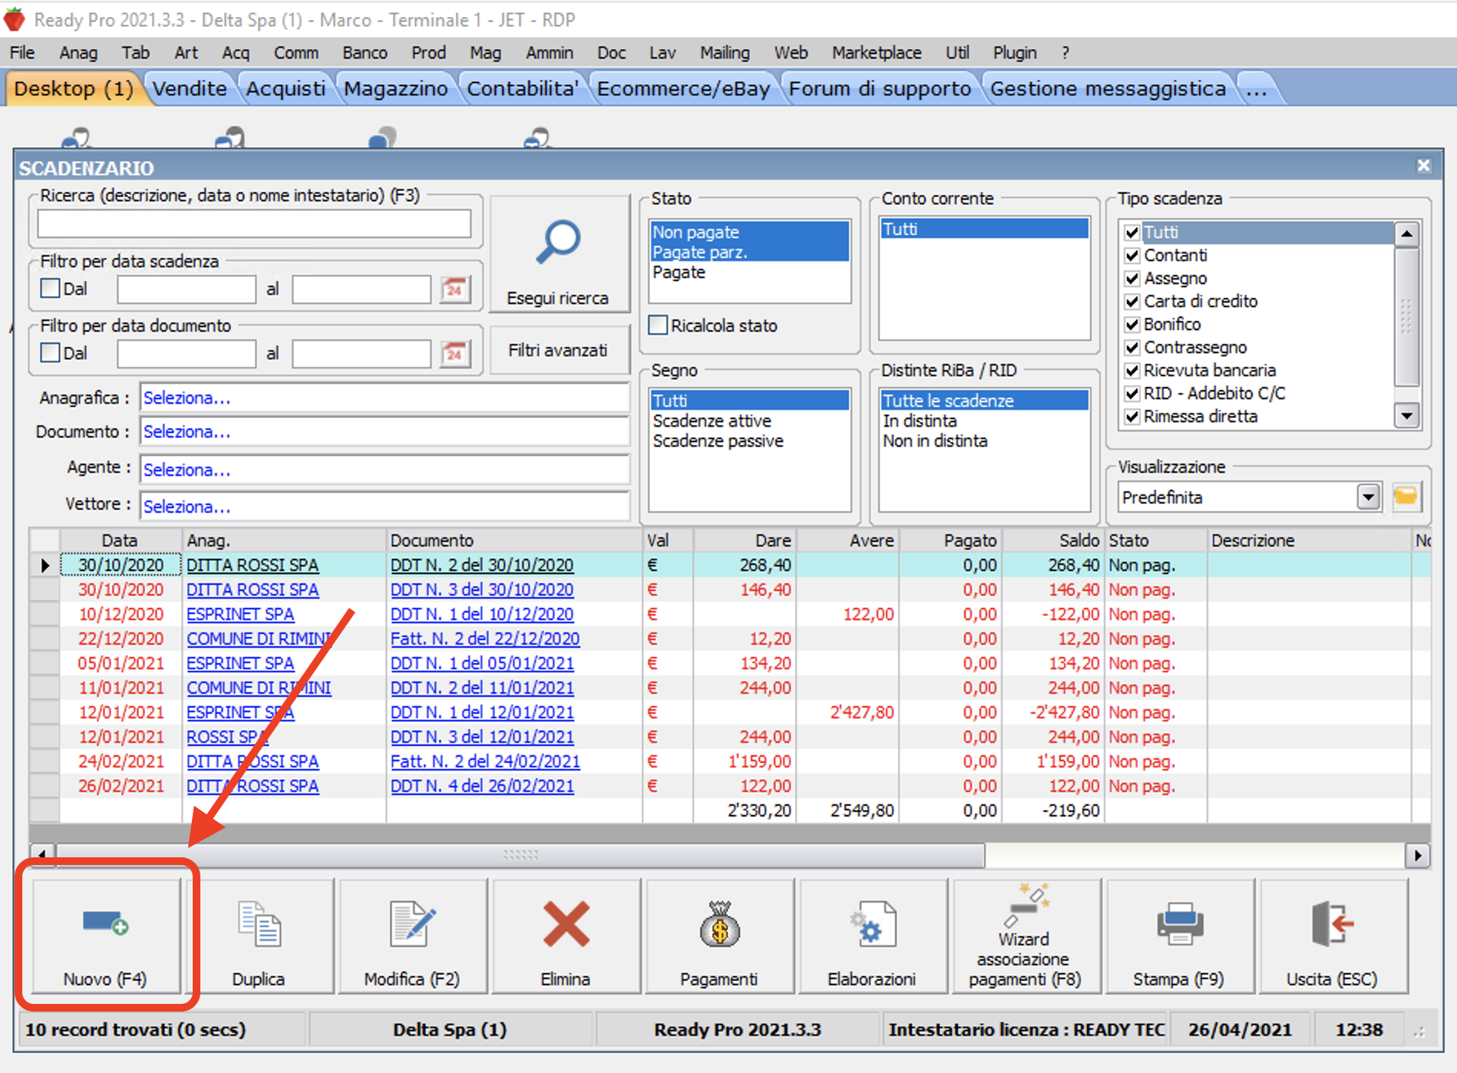1457x1073 pixels.
Task: Uncheck Carta di credito checkbox
Action: click(1132, 301)
